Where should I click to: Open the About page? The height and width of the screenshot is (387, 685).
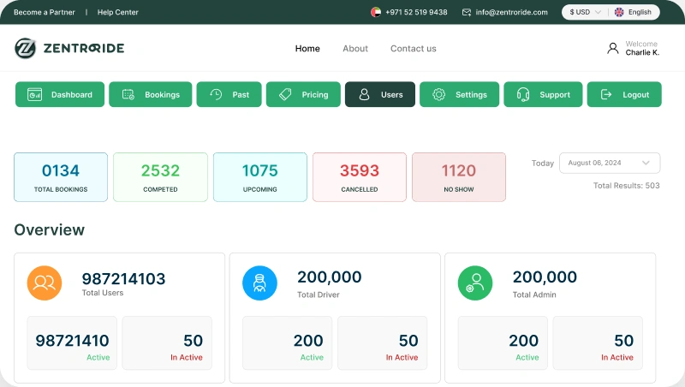(x=355, y=49)
